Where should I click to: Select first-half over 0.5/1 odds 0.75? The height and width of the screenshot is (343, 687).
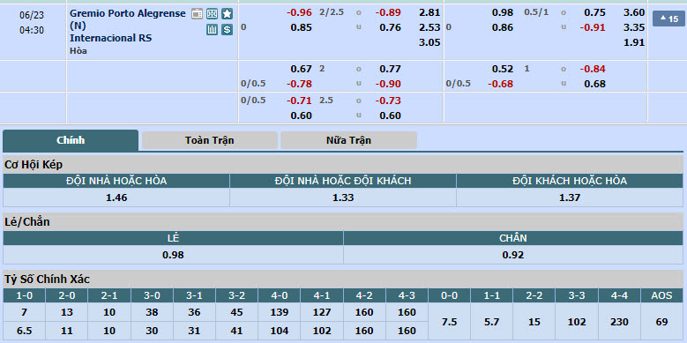click(595, 12)
